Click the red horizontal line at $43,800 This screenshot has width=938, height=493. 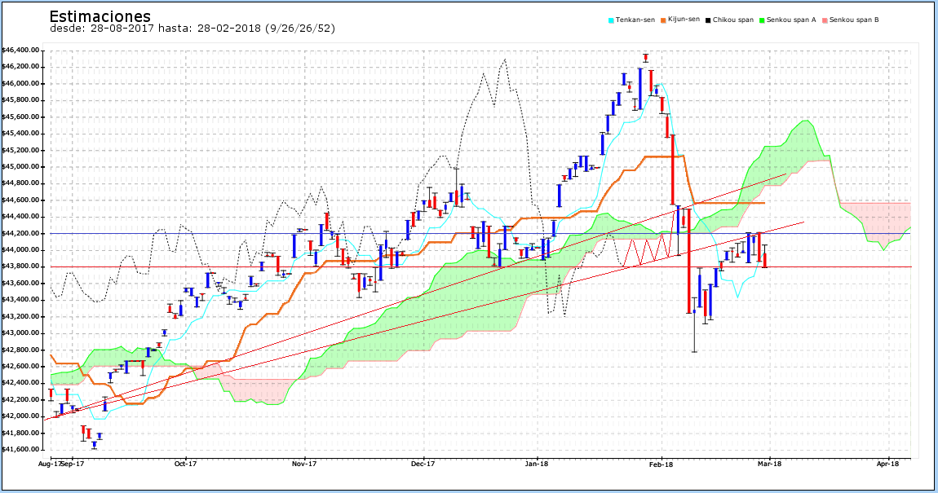pos(480,266)
